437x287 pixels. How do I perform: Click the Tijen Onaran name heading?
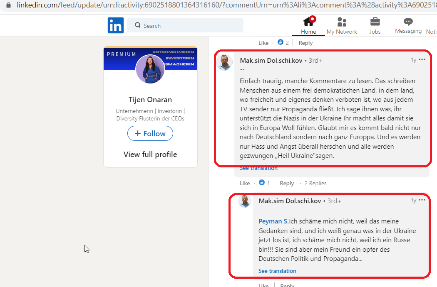click(x=150, y=100)
